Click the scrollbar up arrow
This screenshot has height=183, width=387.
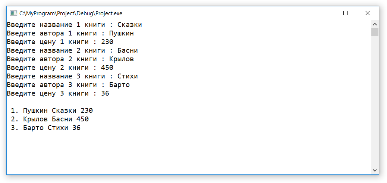[x=375, y=24]
